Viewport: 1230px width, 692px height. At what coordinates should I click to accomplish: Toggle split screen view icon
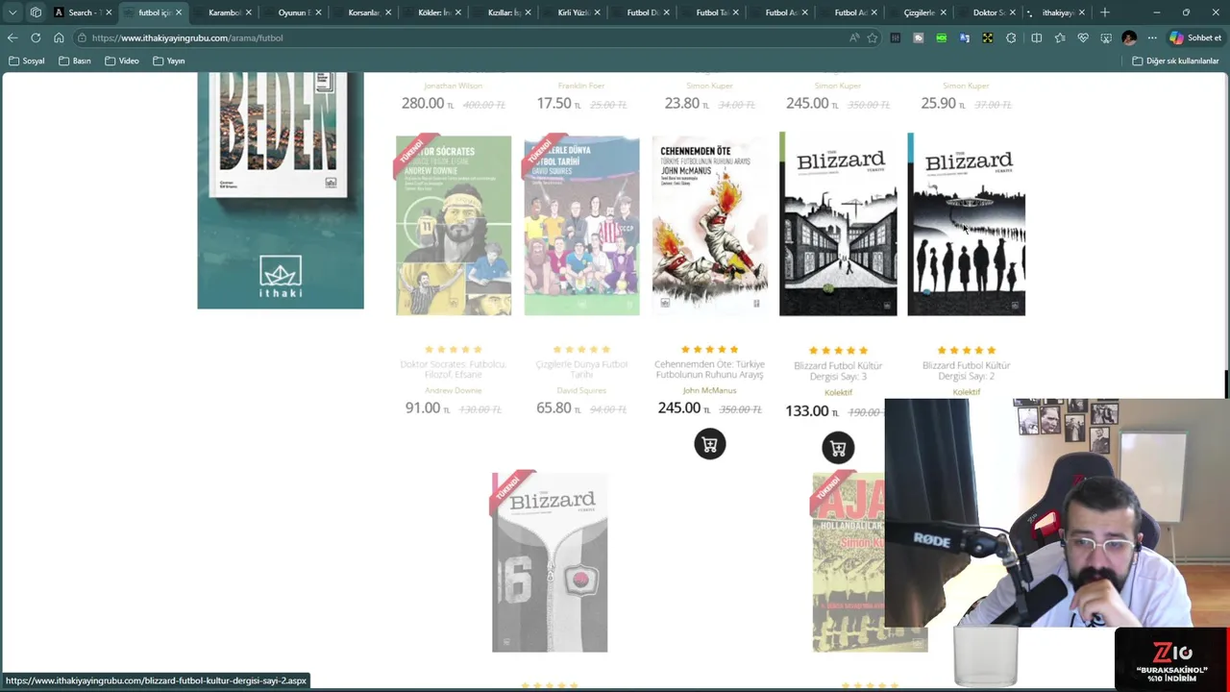pos(1036,37)
